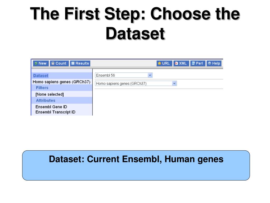Click the star icon on URL button

160,63
